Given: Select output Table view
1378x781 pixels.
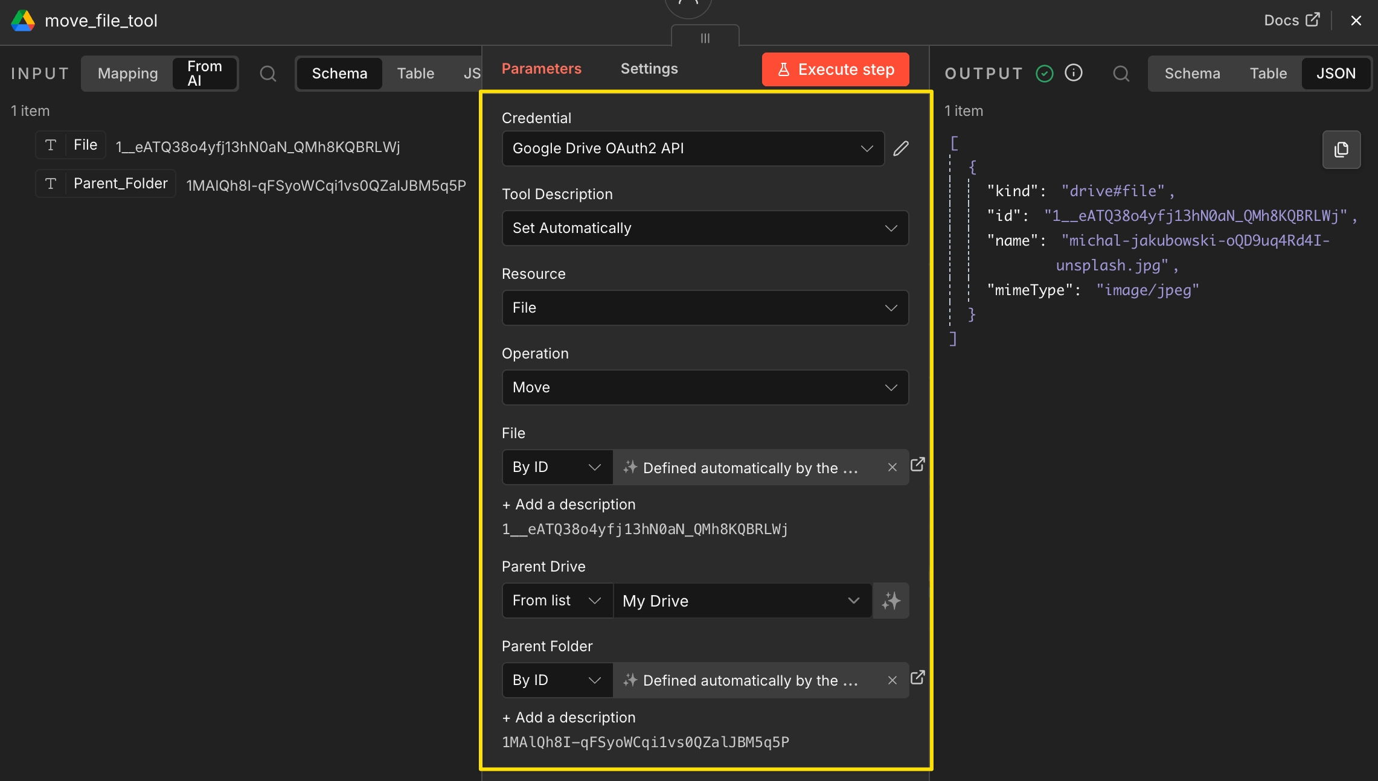Looking at the screenshot, I should point(1268,74).
